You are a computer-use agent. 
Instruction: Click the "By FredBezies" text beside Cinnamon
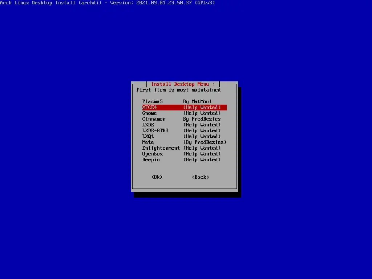(202, 119)
